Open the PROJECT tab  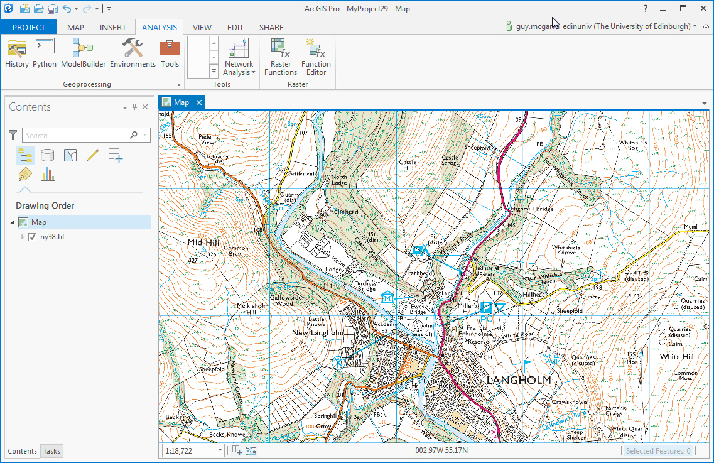point(29,28)
